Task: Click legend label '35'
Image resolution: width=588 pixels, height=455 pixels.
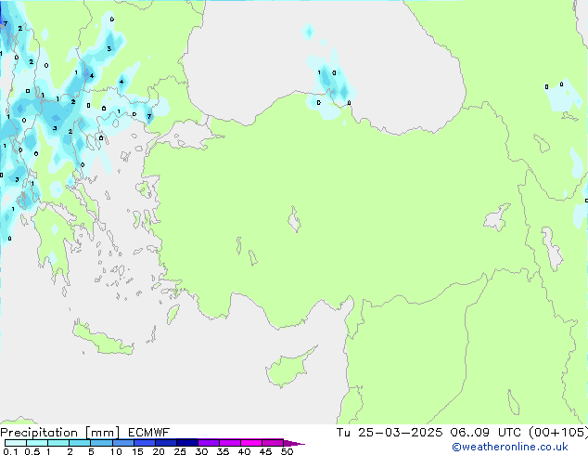Action: tap(223, 451)
